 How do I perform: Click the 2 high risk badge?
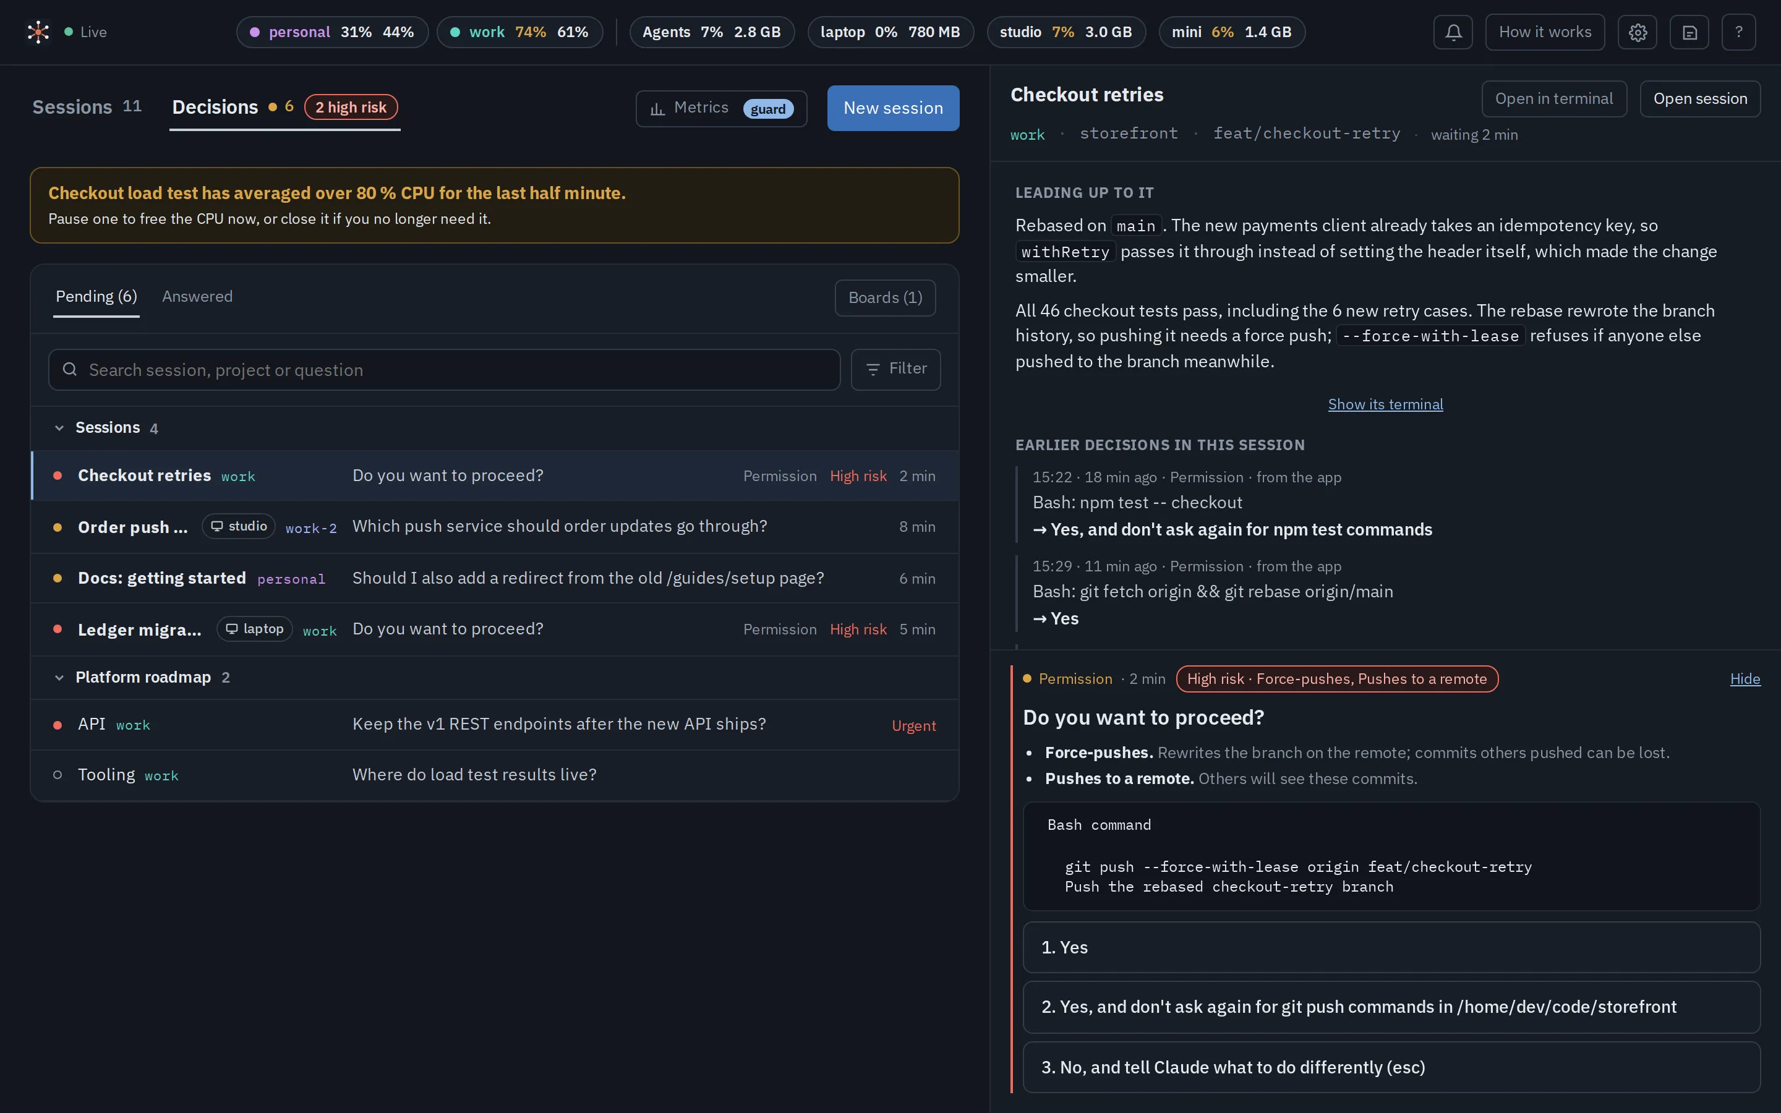[x=351, y=108]
